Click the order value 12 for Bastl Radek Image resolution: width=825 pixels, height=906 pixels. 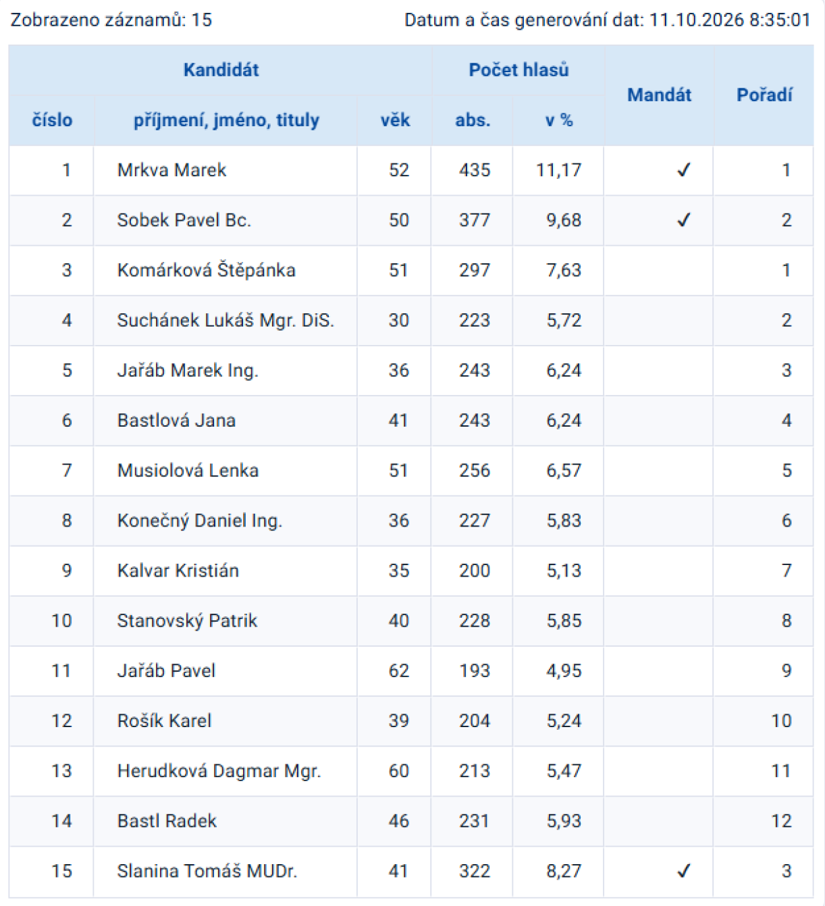pos(781,821)
